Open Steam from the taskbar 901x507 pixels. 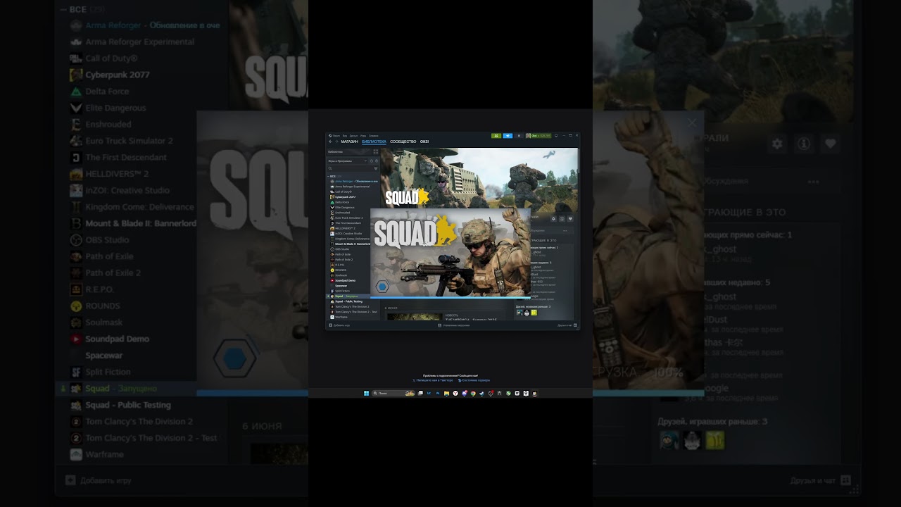(x=481, y=393)
